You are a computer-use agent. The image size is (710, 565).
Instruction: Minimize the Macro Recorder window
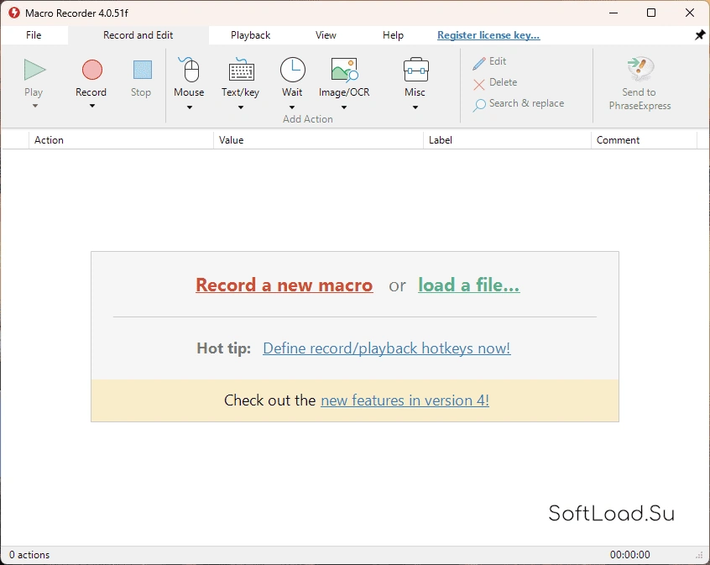point(613,13)
